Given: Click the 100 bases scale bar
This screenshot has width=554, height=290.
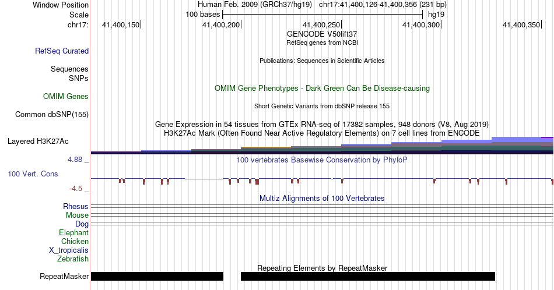Looking at the screenshot, I should (x=322, y=15).
